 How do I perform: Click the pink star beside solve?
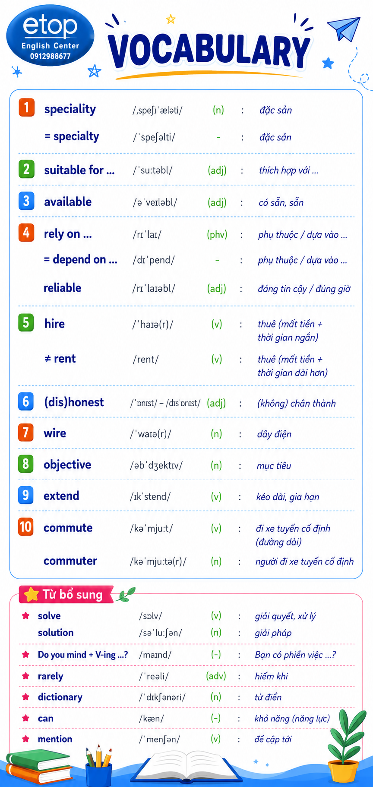26,616
